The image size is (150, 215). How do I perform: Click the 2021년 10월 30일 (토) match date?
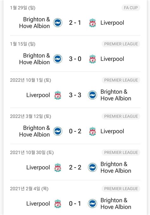(32, 153)
